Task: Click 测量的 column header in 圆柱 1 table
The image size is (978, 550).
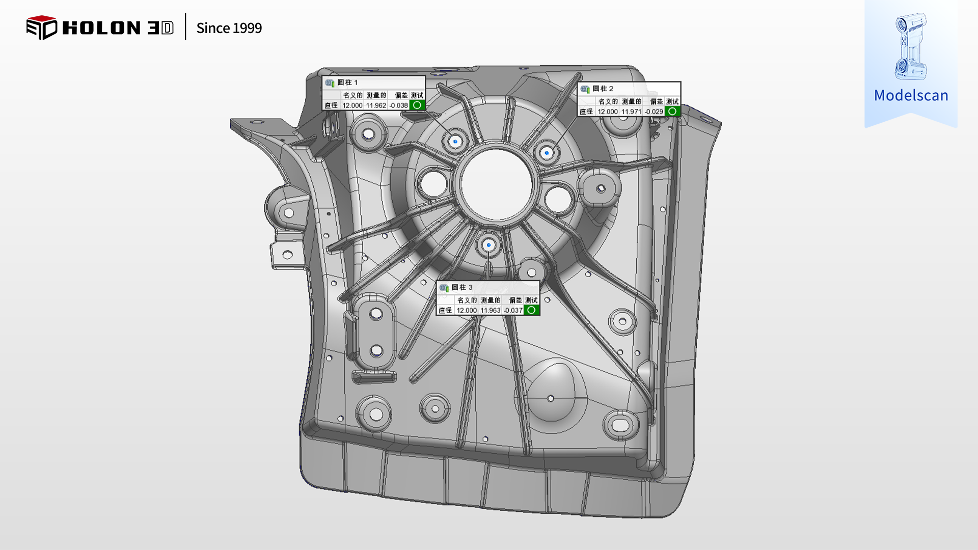Action: (x=376, y=95)
